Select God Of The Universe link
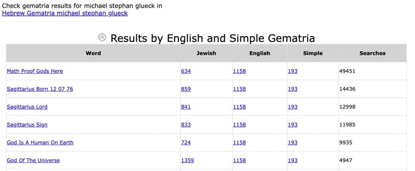 click(x=33, y=160)
